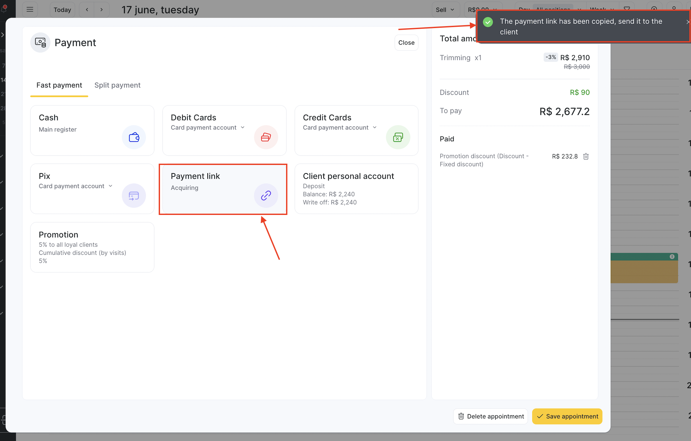This screenshot has width=691, height=441.
Task: Select the Pix payment option
Action: pos(92,189)
